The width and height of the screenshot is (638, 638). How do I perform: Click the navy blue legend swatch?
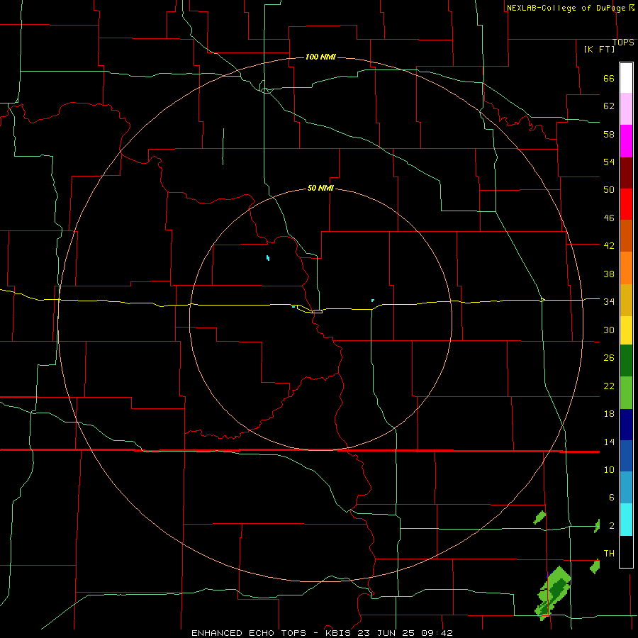tap(626, 425)
